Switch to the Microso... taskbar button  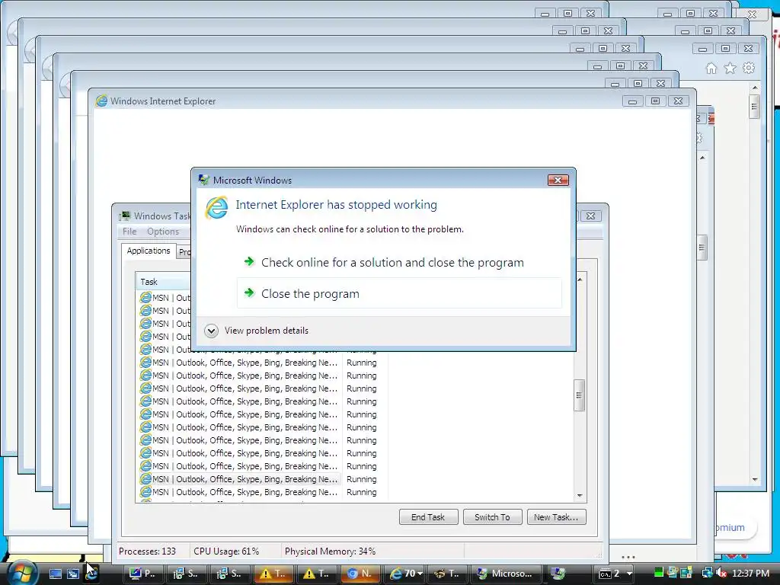pyautogui.click(x=504, y=574)
